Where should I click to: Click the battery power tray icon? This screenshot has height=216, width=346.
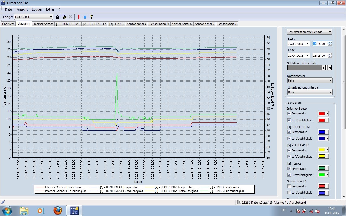(x=304, y=211)
